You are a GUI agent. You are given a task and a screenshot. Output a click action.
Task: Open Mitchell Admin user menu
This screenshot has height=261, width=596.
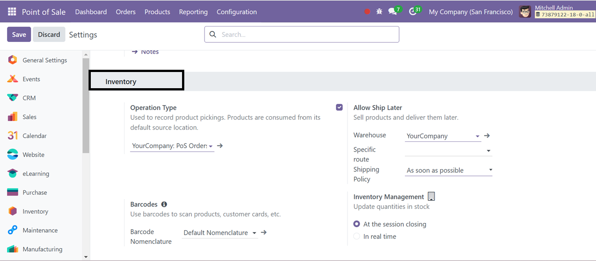557,12
